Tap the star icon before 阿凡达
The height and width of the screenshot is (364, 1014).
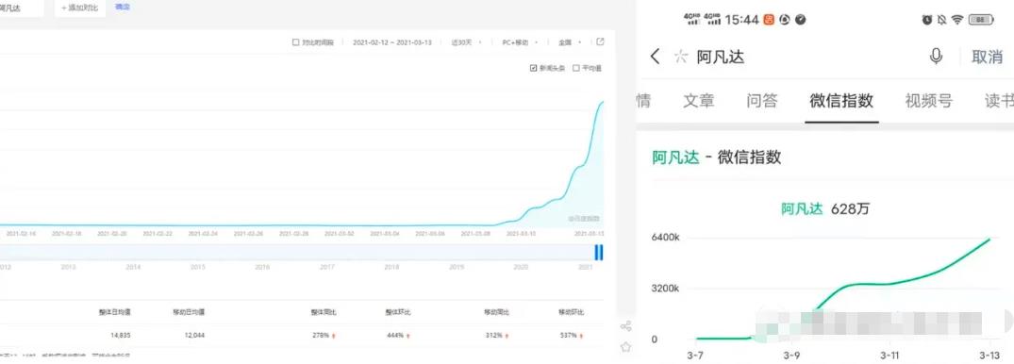680,57
